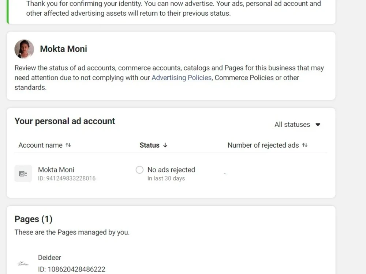Image resolution: width=366 pixels, height=274 pixels.
Task: Click the ad account icon beside Mokta Moni
Action: (23, 174)
